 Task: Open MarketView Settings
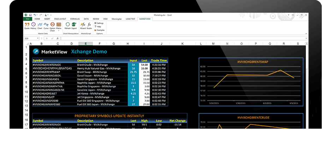point(99,23)
